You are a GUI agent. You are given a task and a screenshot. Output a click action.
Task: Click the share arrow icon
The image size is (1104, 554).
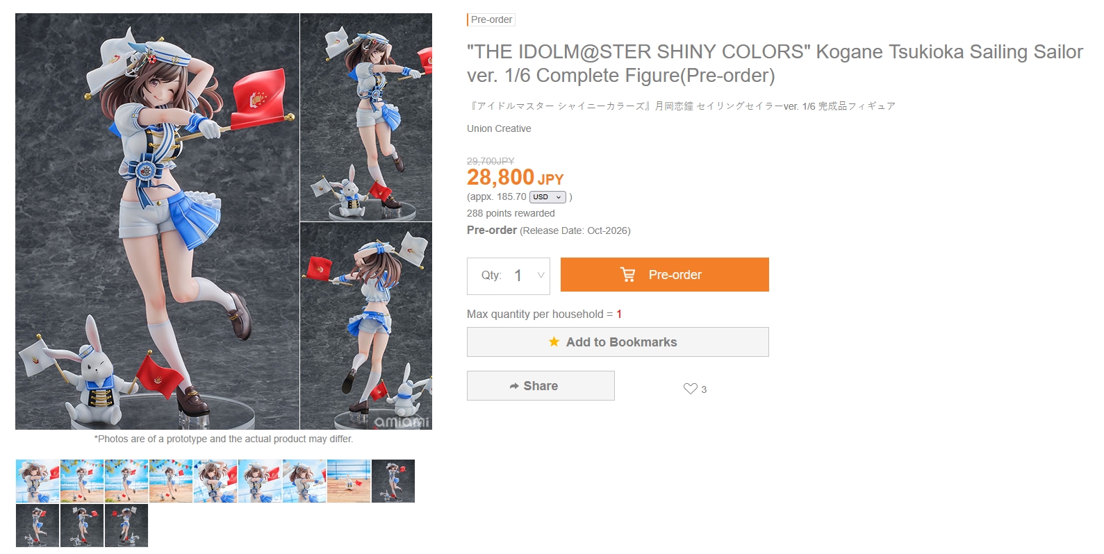coord(514,386)
